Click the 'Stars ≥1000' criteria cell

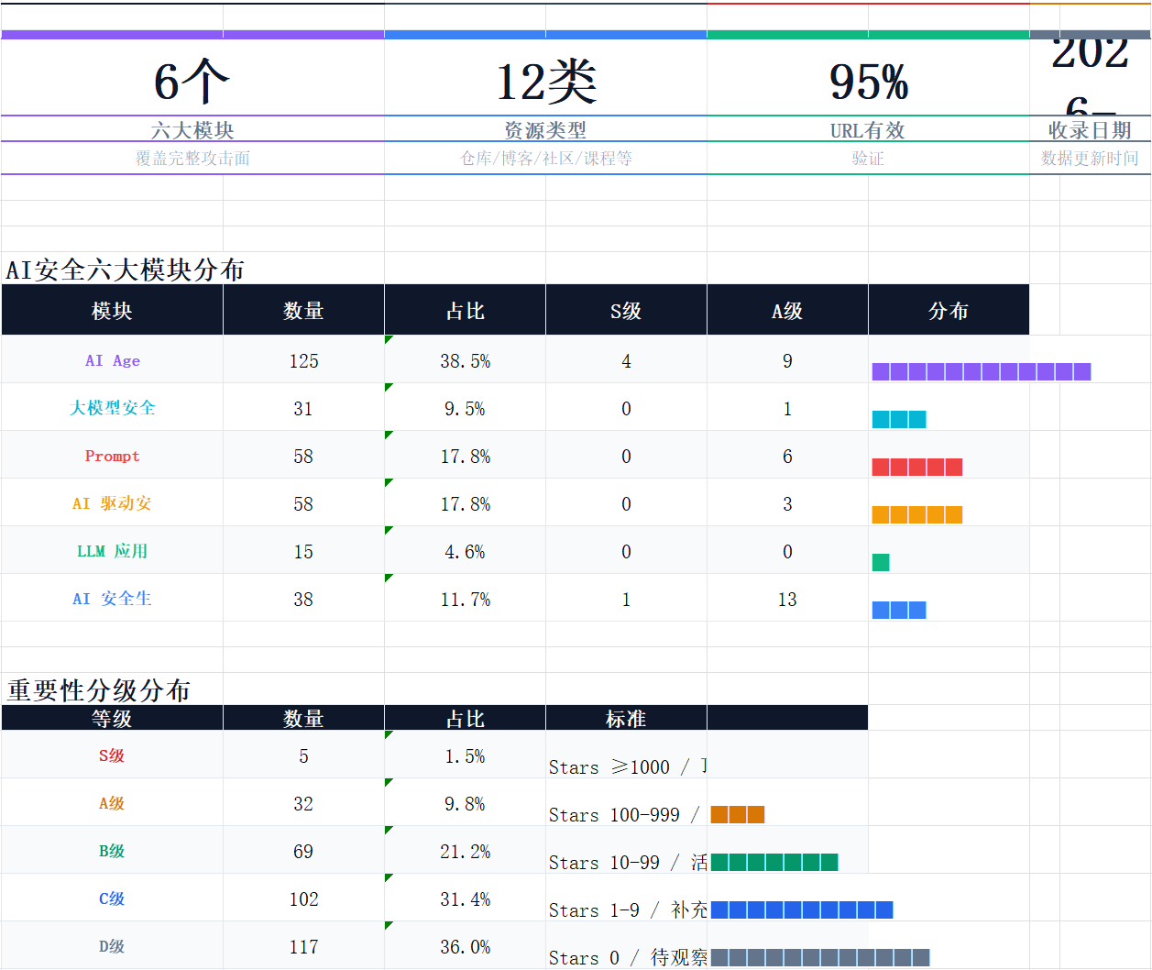tap(626, 755)
